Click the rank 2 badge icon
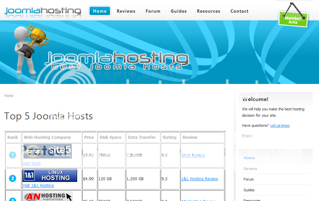 pyautogui.click(x=13, y=179)
